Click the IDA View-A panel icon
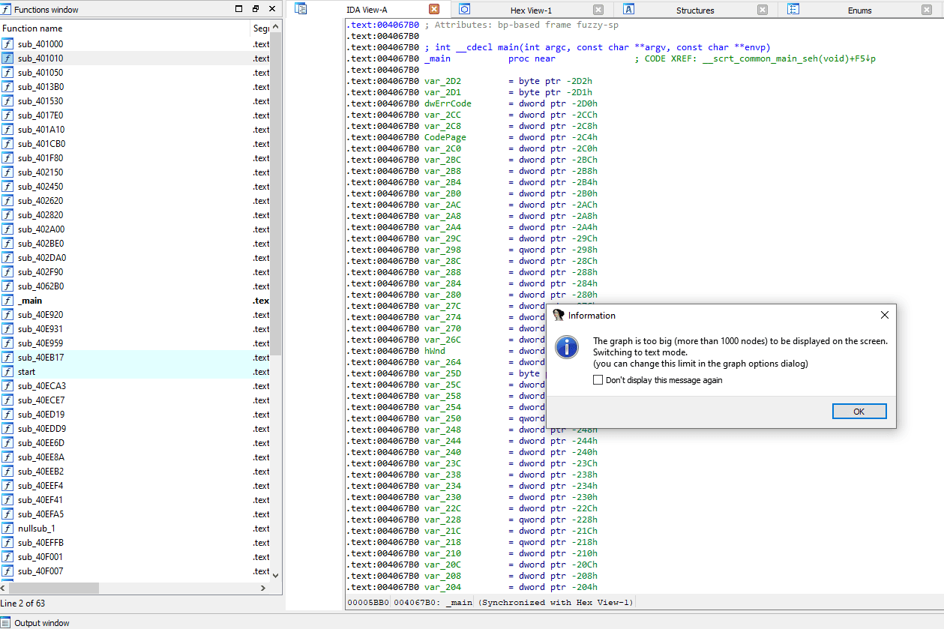 [301, 8]
